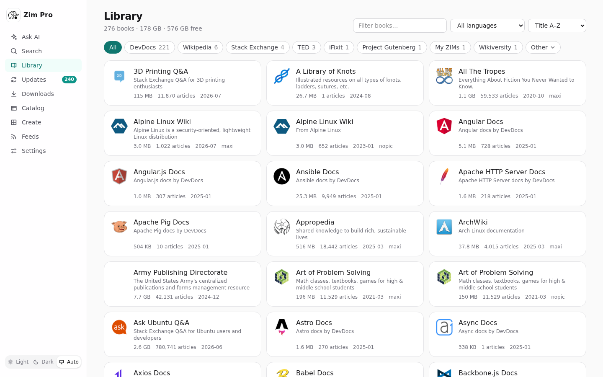
Task: Click the Feeds RSS icon in sidebar
Action: [x=14, y=137]
